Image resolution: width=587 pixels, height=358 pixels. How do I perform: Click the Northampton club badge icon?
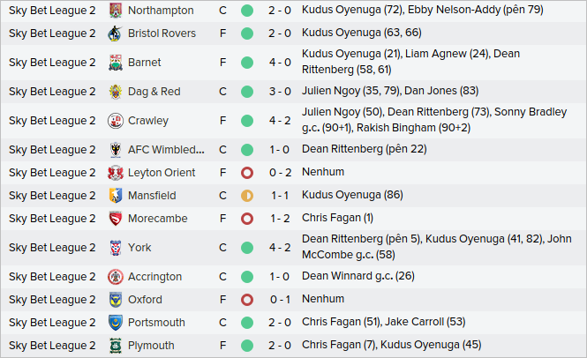pyautogui.click(x=116, y=11)
